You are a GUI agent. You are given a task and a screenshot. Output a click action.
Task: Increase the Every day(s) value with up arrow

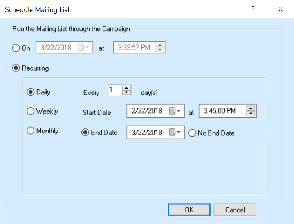pos(126,88)
